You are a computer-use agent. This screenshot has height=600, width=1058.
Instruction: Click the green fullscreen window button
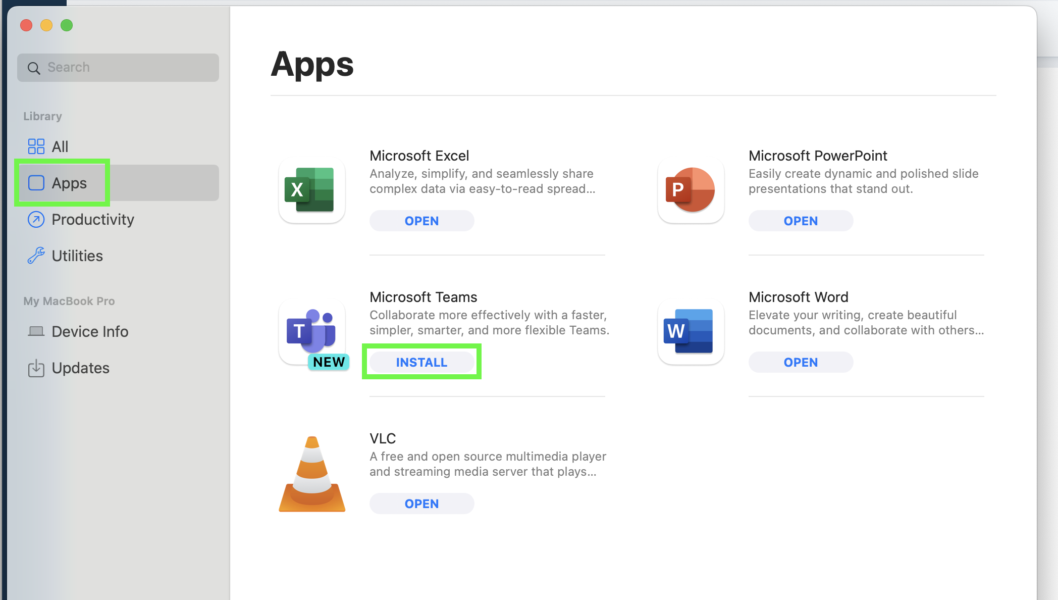coord(67,25)
